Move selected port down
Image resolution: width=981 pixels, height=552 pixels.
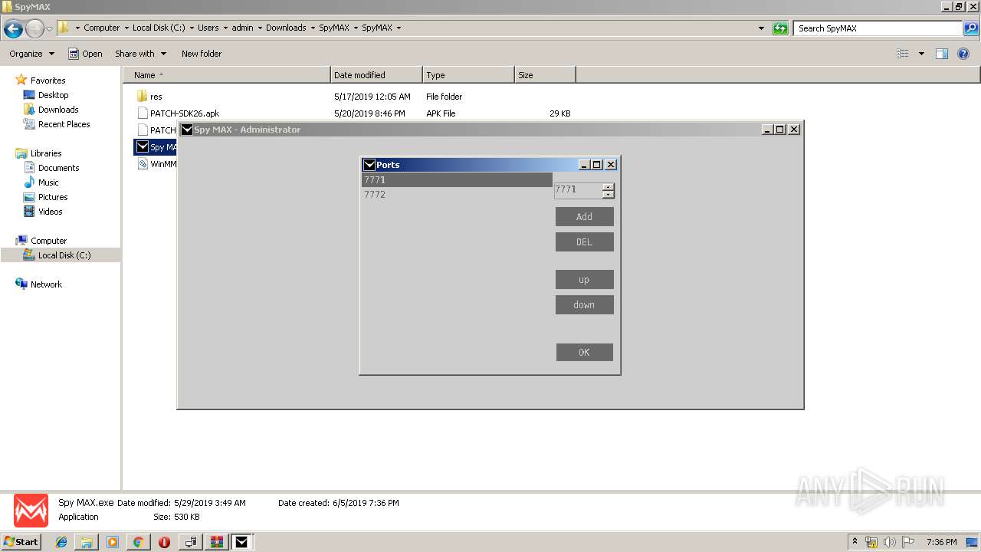584,305
